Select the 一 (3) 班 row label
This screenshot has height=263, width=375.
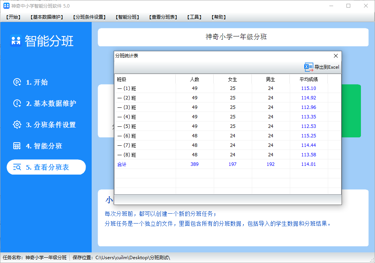[127, 107]
